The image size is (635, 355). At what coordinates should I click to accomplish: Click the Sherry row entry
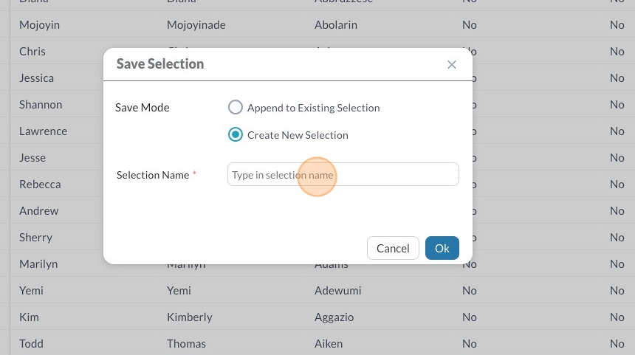point(35,238)
